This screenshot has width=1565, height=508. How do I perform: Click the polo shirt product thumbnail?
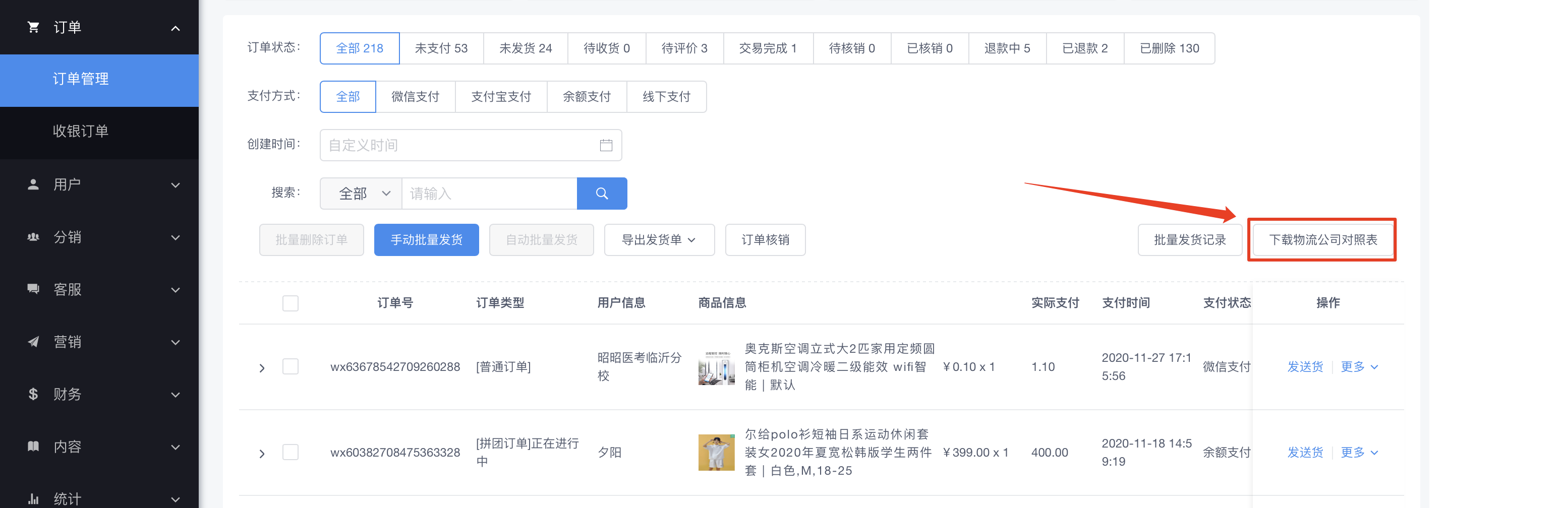point(716,452)
